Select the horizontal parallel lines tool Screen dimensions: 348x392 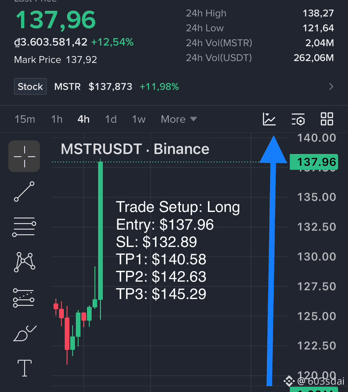point(24,227)
